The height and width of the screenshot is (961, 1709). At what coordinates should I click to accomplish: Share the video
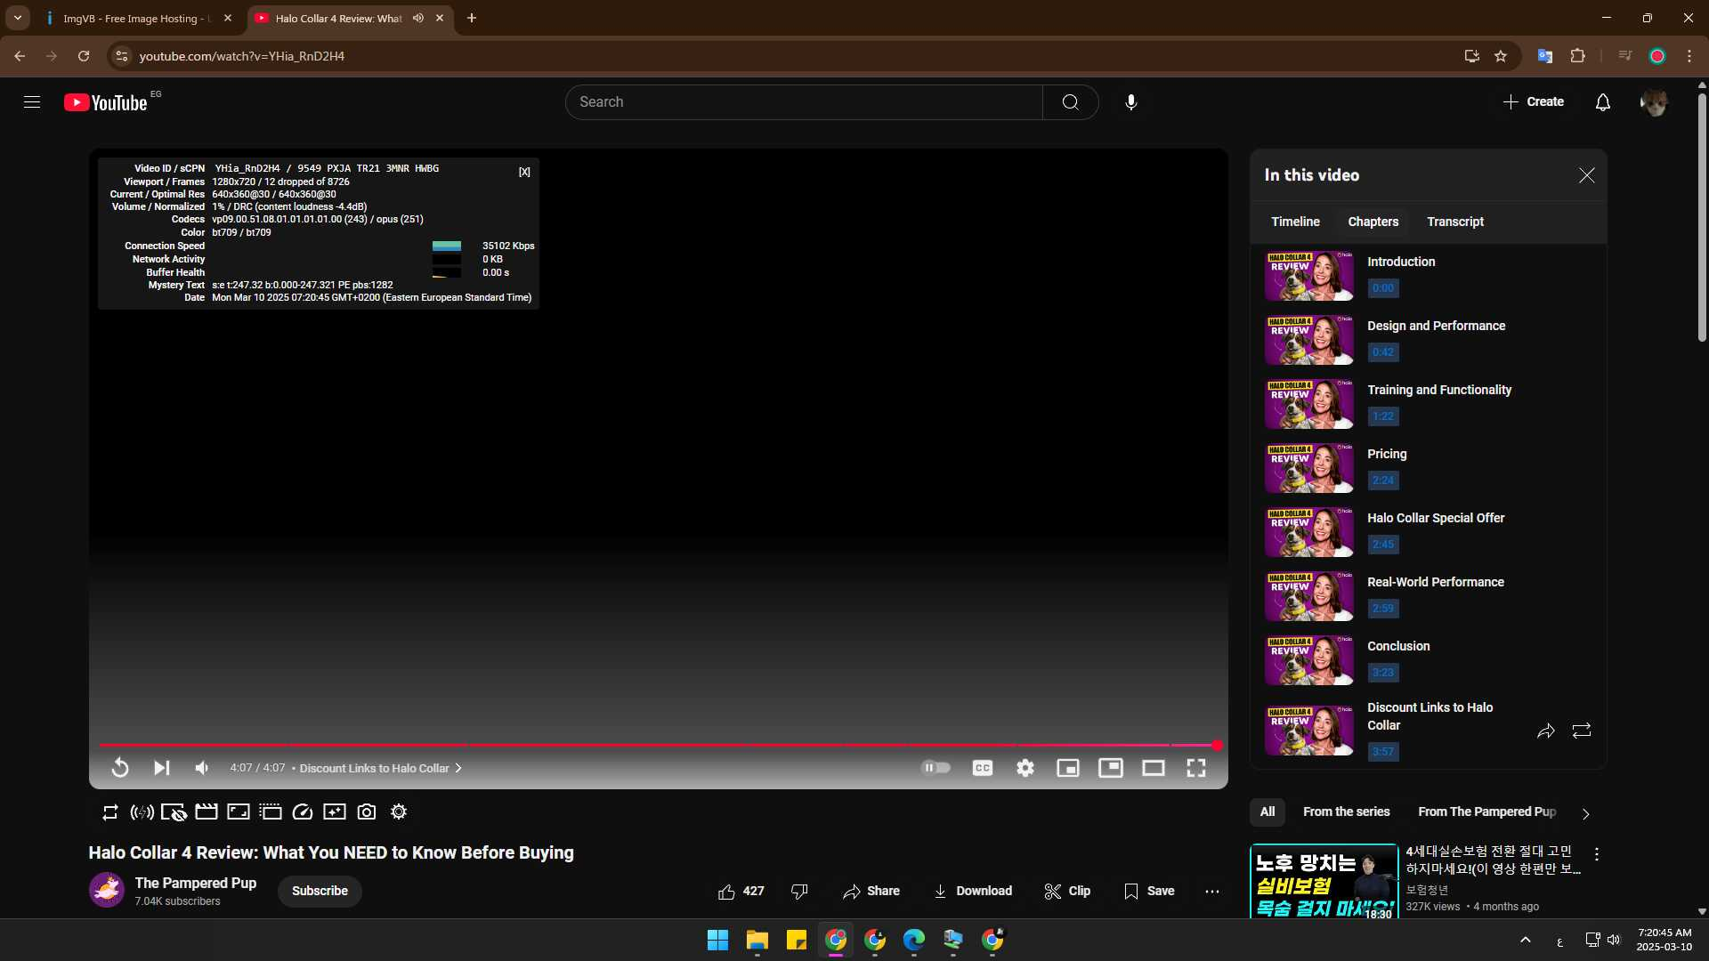[x=871, y=891]
